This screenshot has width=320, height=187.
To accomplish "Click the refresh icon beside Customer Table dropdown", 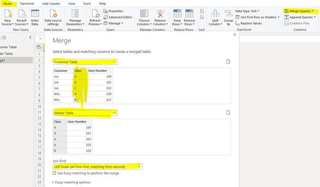I will click(x=228, y=62).
